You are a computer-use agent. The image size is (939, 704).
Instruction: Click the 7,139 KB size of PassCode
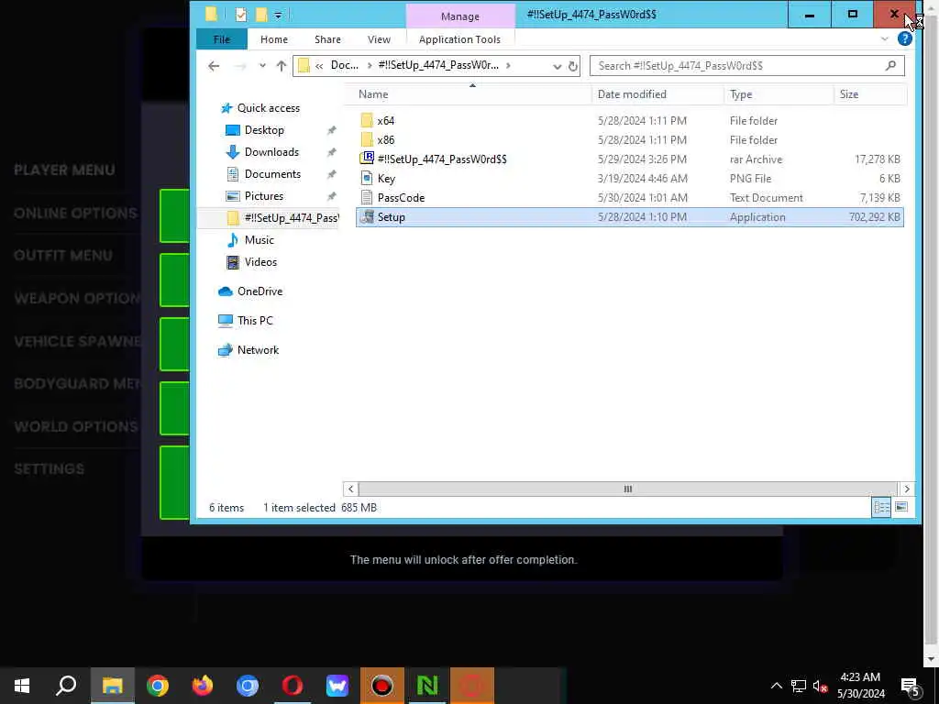[879, 198]
